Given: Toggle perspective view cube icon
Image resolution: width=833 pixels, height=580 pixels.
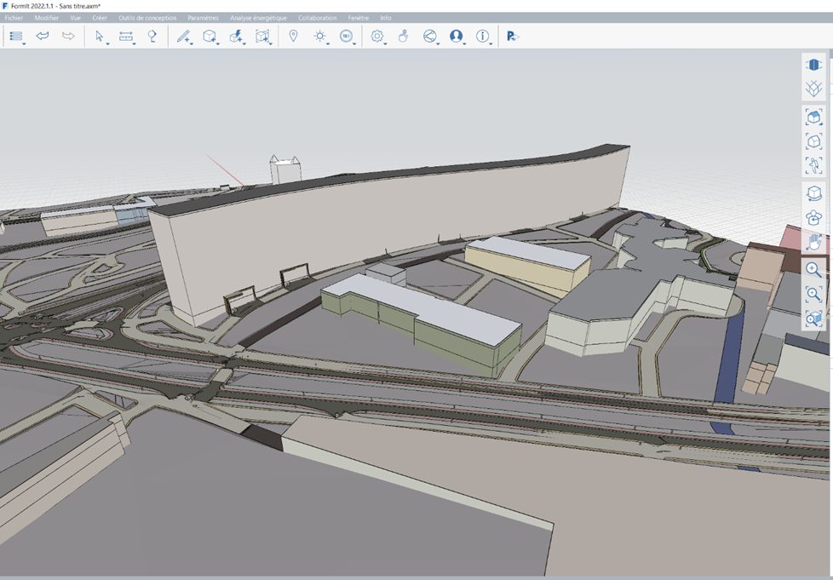Looking at the screenshot, I should (813, 65).
